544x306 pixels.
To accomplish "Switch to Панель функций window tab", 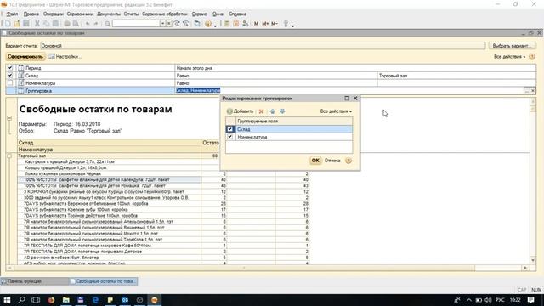I will (34, 281).
